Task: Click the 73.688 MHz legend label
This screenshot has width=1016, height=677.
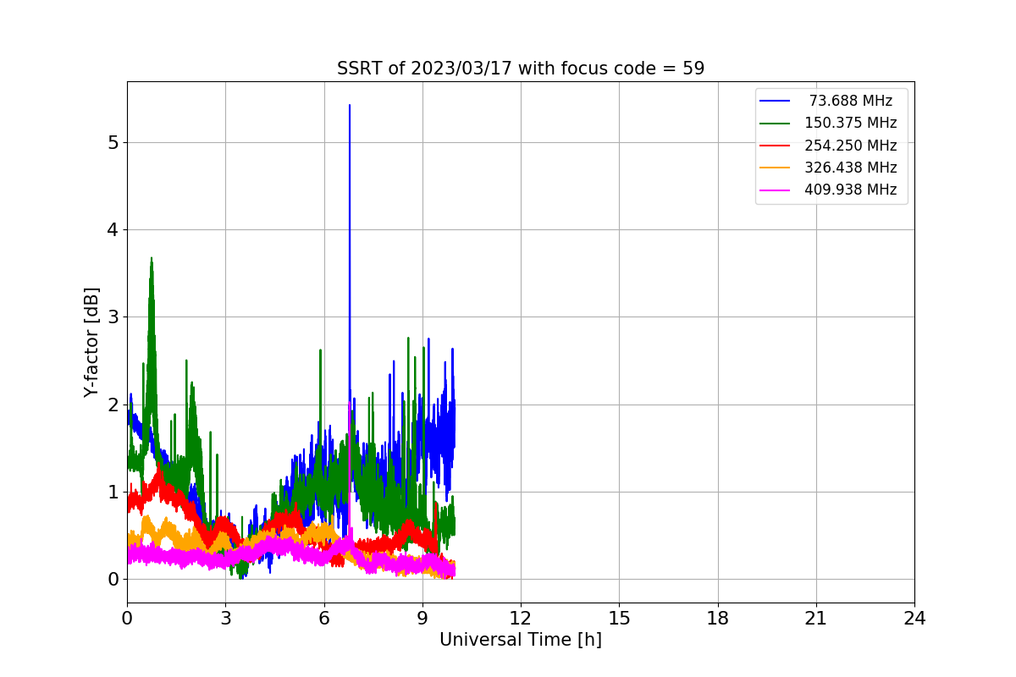Action: click(x=851, y=101)
